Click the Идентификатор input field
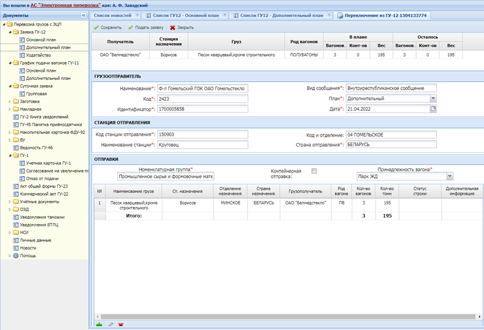 [203, 109]
